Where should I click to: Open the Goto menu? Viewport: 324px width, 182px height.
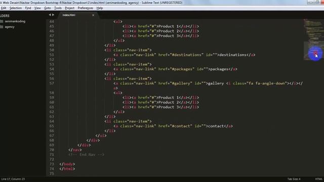point(47,8)
